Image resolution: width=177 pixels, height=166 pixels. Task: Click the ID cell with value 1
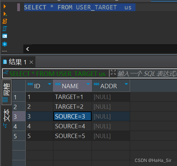pyautogui.click(x=40, y=97)
